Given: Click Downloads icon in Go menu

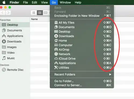Looking at the screenshot, I should 56,36.
